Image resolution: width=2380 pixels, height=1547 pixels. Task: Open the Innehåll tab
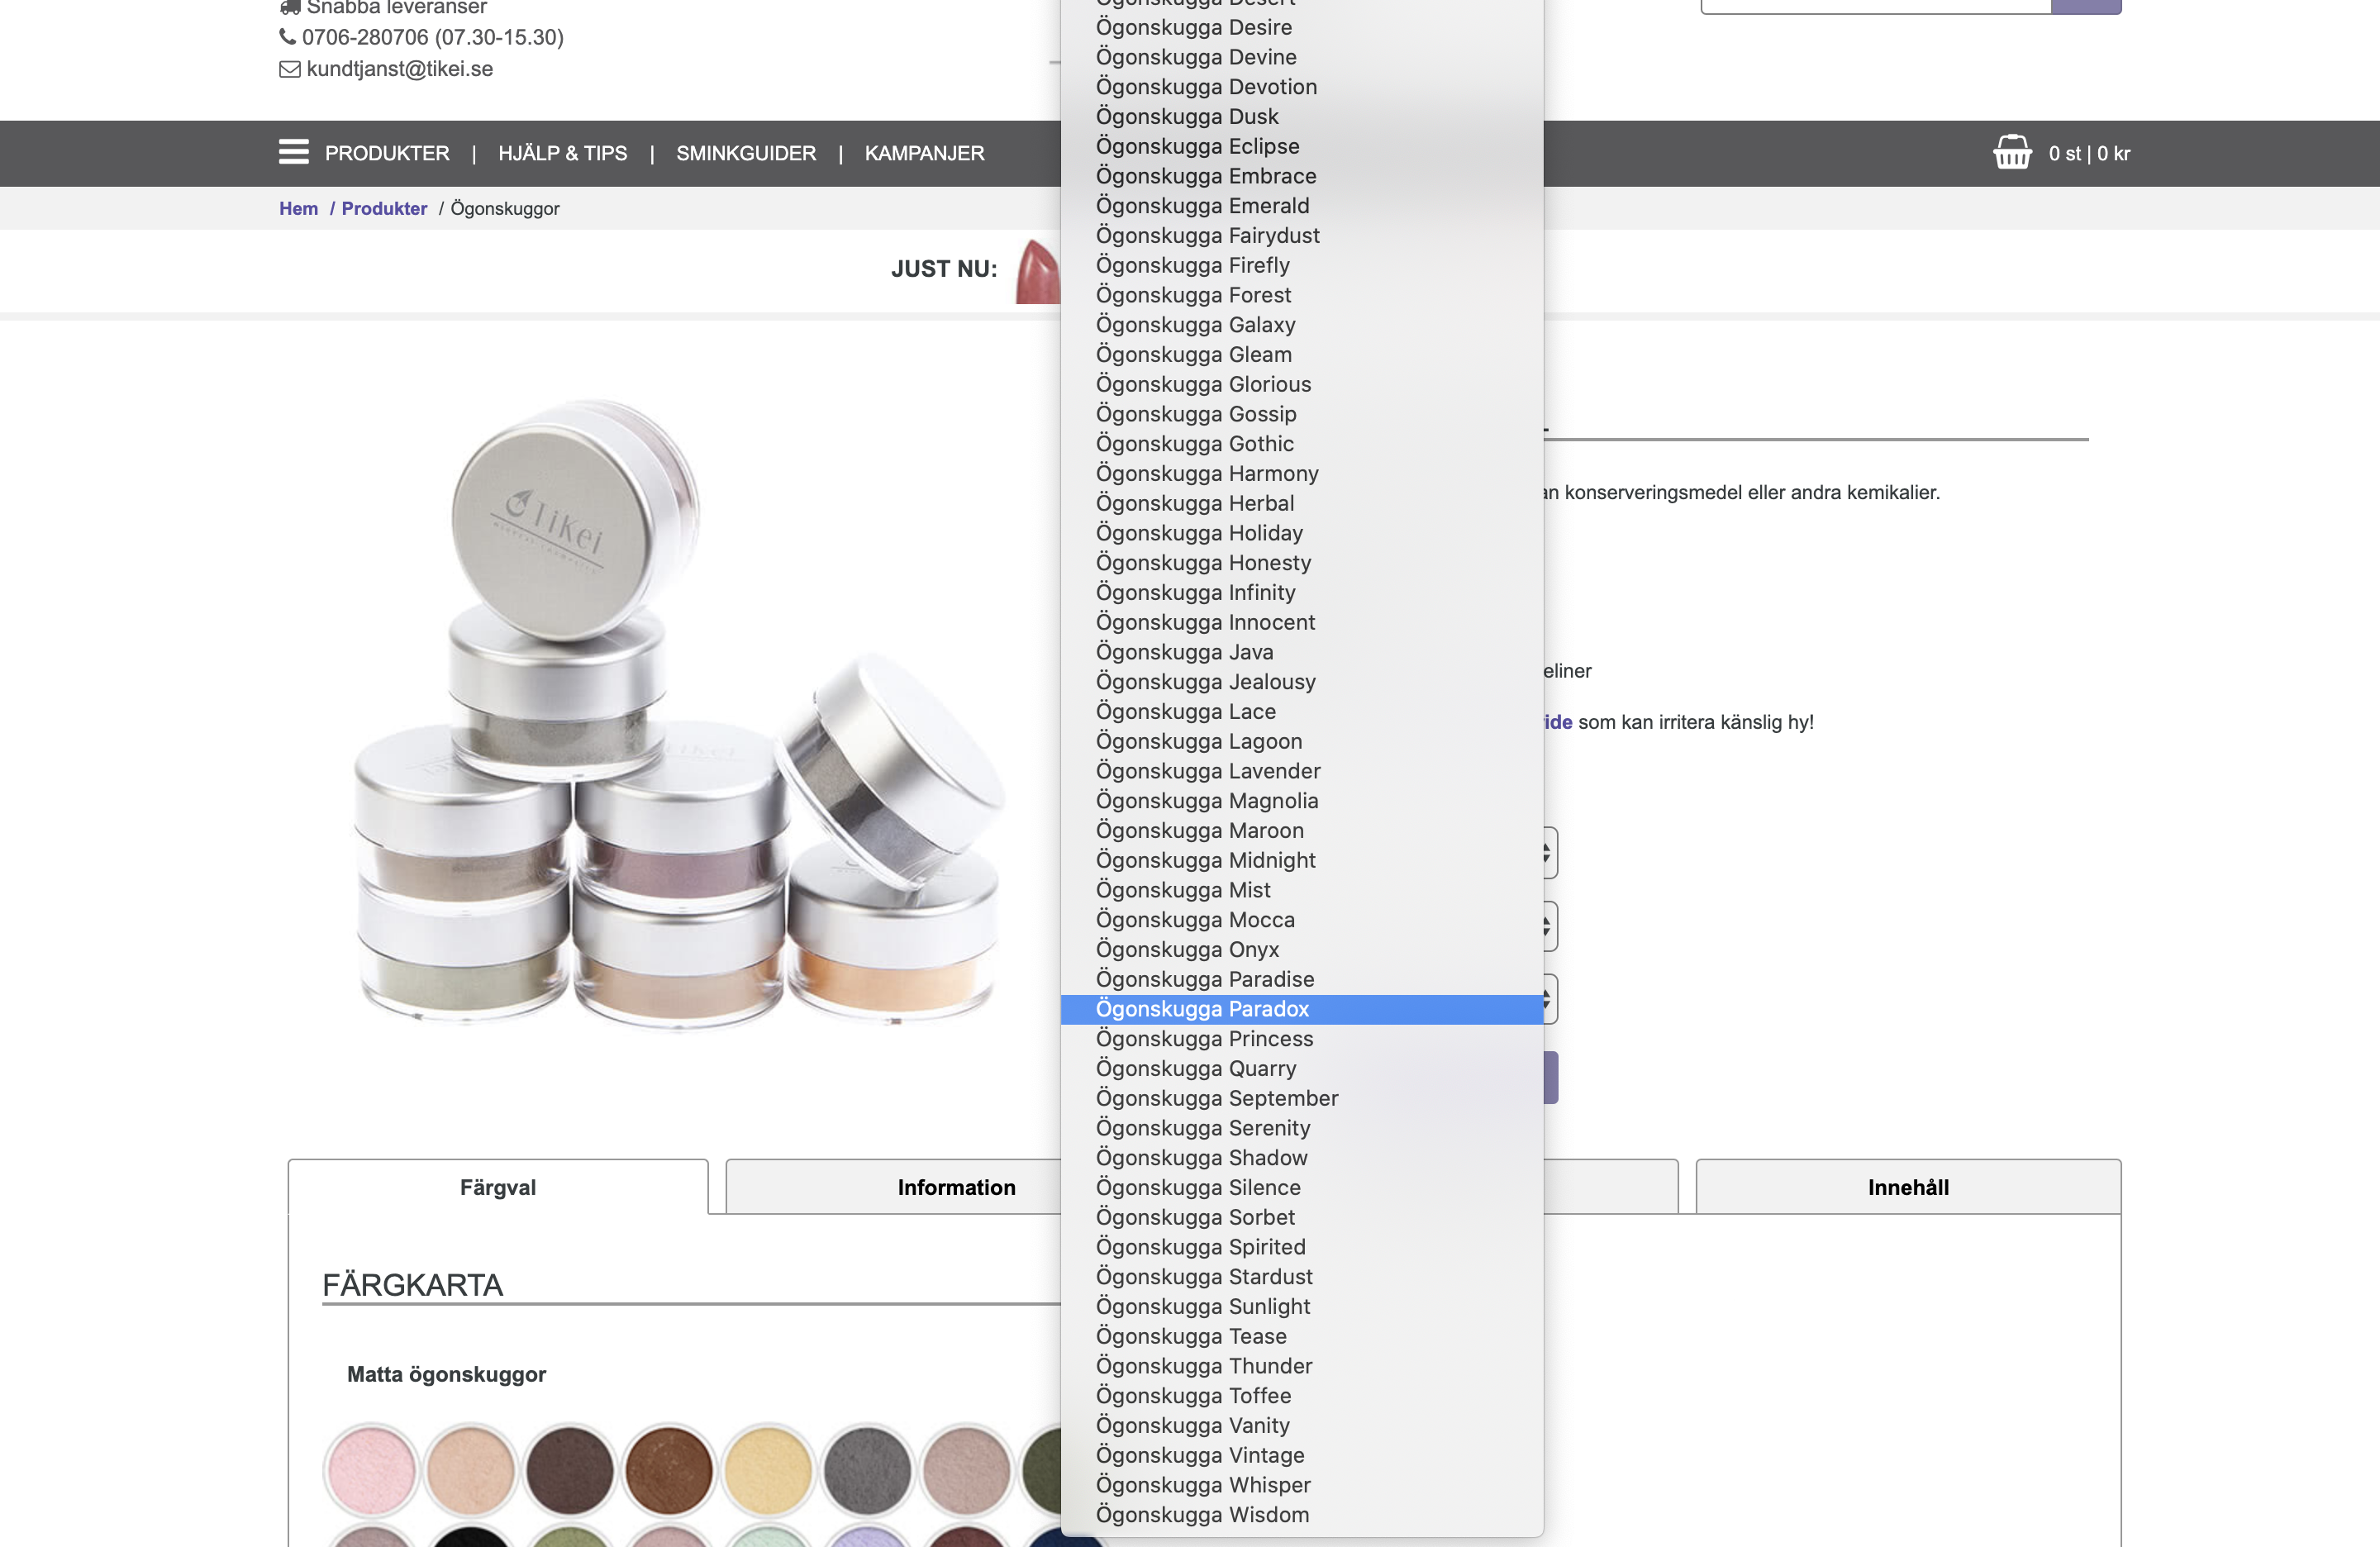pos(1907,1187)
